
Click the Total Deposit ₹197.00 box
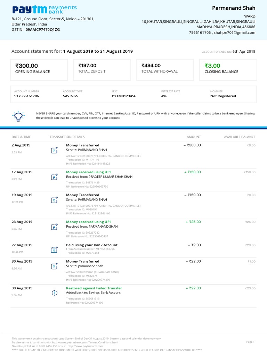[102, 70]
